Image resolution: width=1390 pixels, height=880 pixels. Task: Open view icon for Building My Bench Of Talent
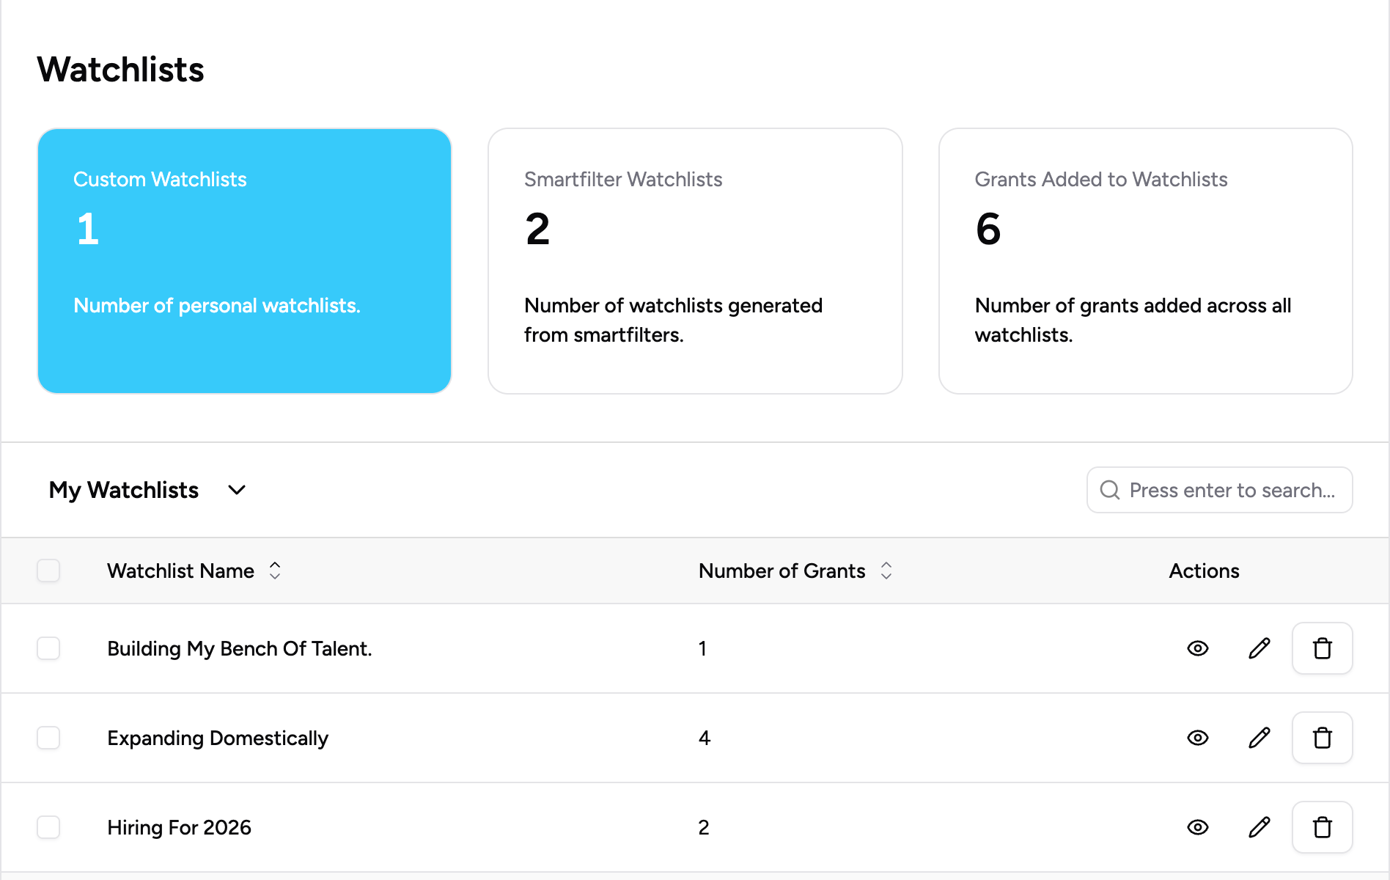1196,648
